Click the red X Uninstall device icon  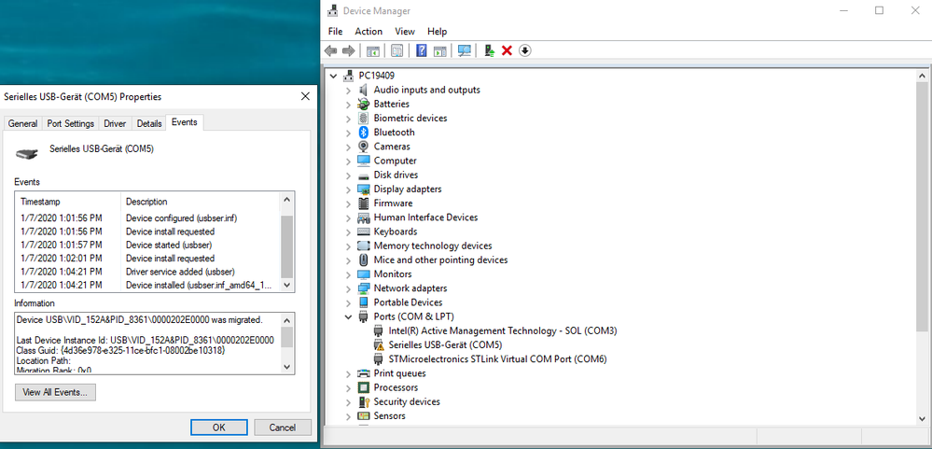coord(507,50)
